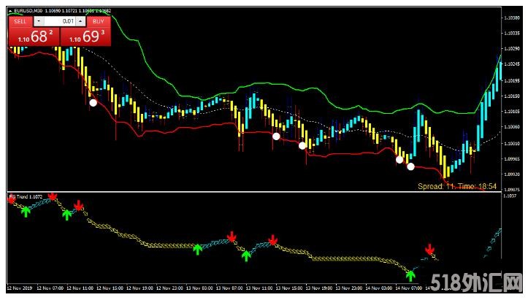
Task: Buy at the 1.10693 ask price
Action: tap(84, 36)
